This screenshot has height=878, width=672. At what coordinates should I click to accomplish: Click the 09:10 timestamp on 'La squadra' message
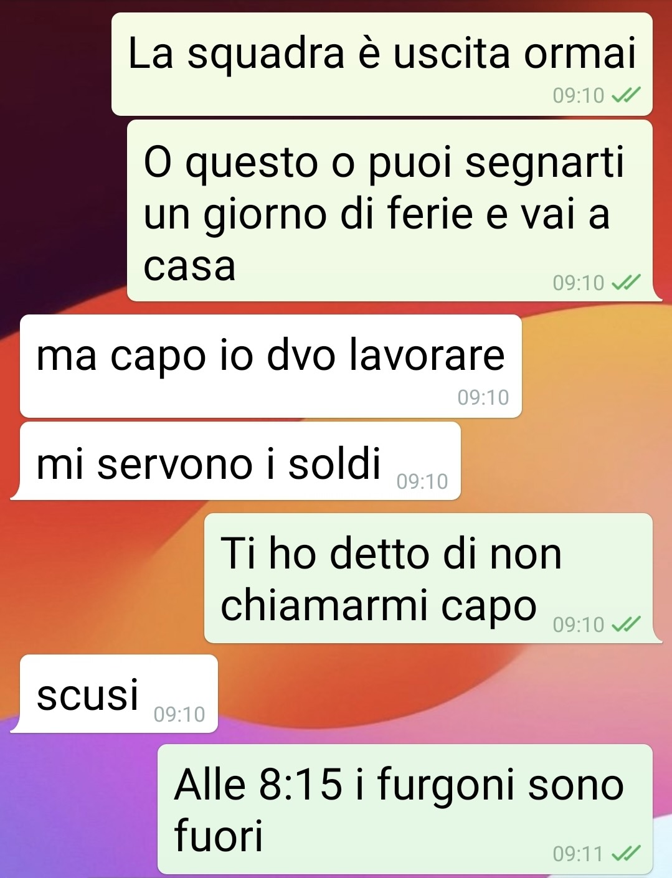[579, 95]
